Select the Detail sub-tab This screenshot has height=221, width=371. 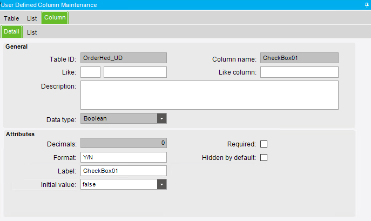[11, 32]
